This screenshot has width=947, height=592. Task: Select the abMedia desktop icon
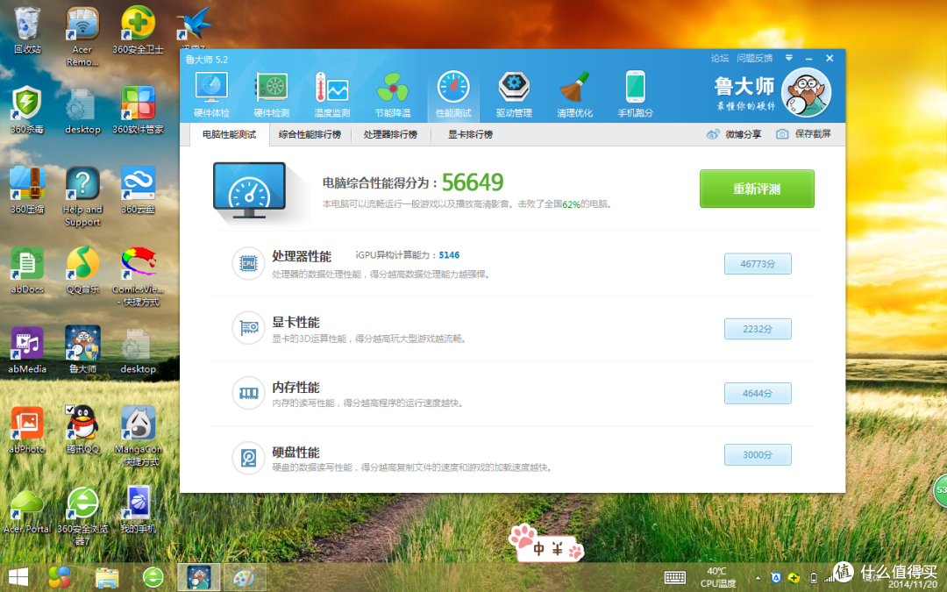click(x=27, y=350)
